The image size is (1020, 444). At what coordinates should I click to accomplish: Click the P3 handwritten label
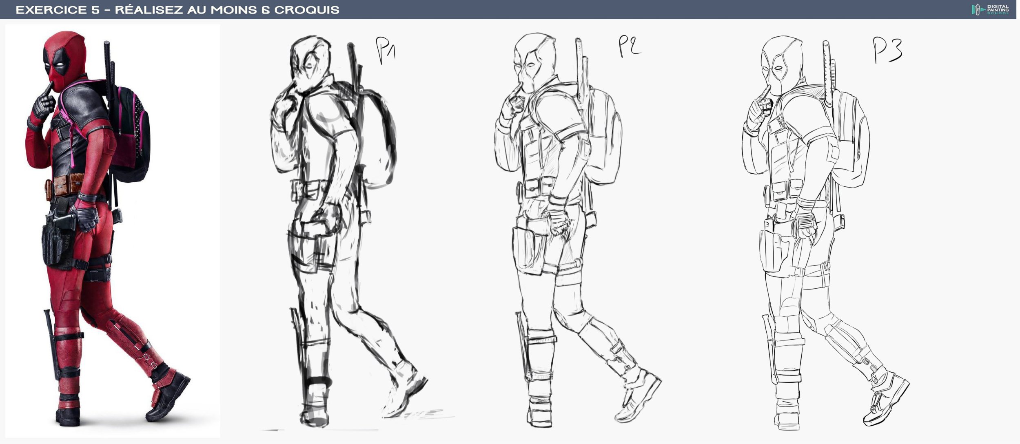[x=887, y=51]
